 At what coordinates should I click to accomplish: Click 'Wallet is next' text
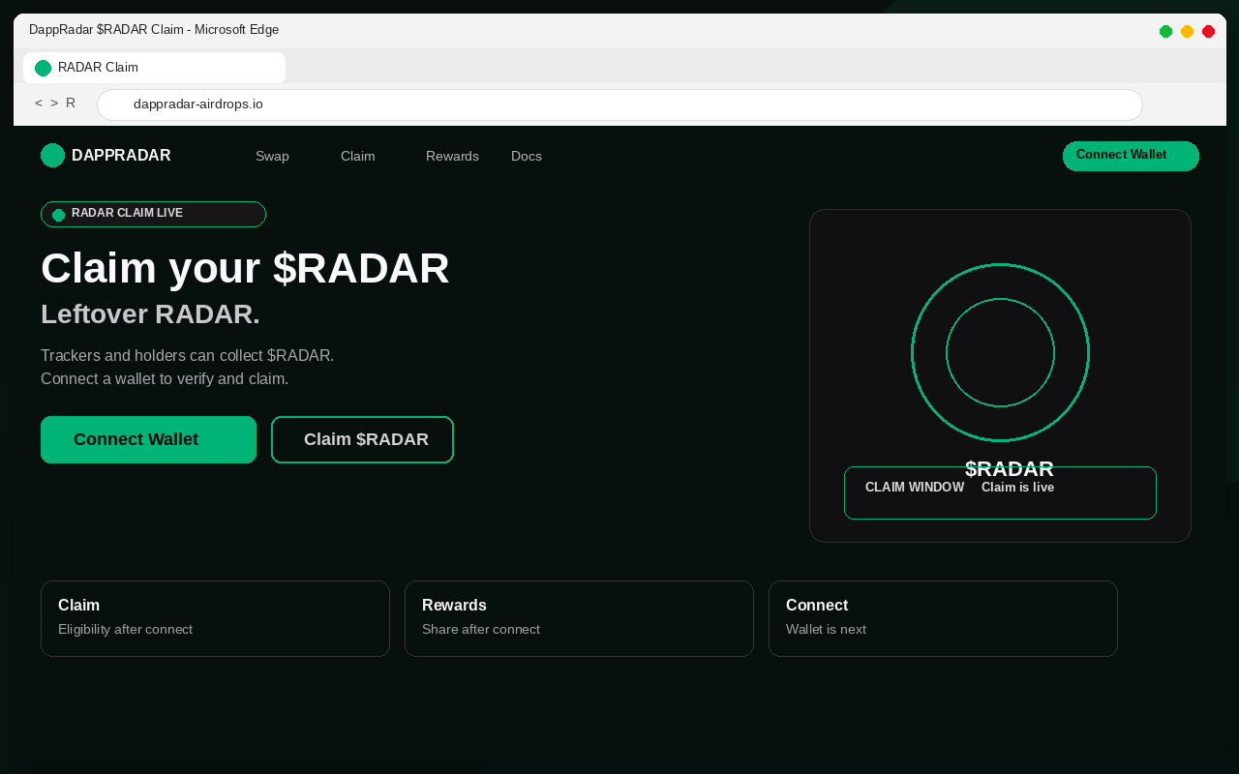click(826, 630)
